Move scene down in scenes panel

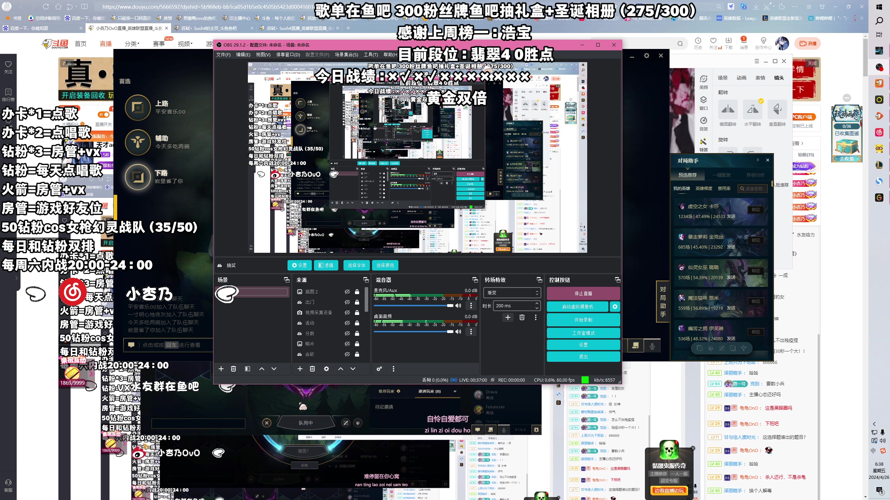(274, 369)
